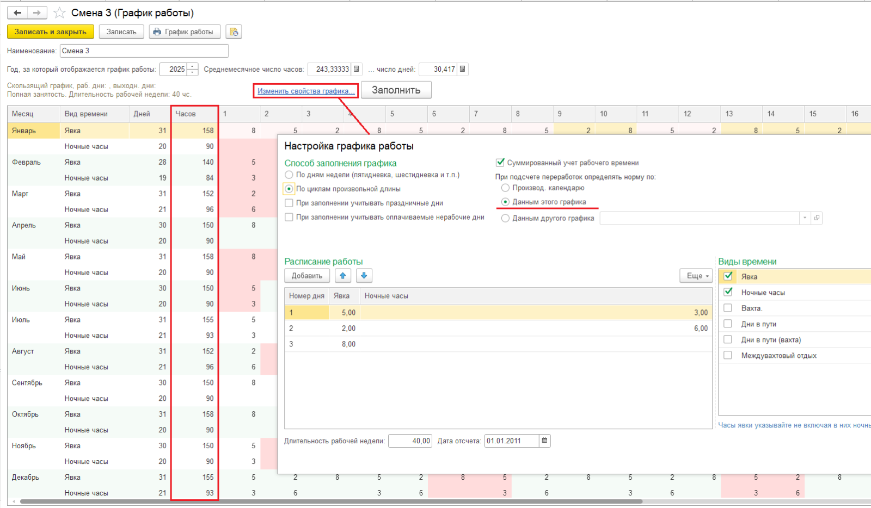The image size is (871, 508).
Task: Click the back arrow navigation button
Action: [x=17, y=13]
